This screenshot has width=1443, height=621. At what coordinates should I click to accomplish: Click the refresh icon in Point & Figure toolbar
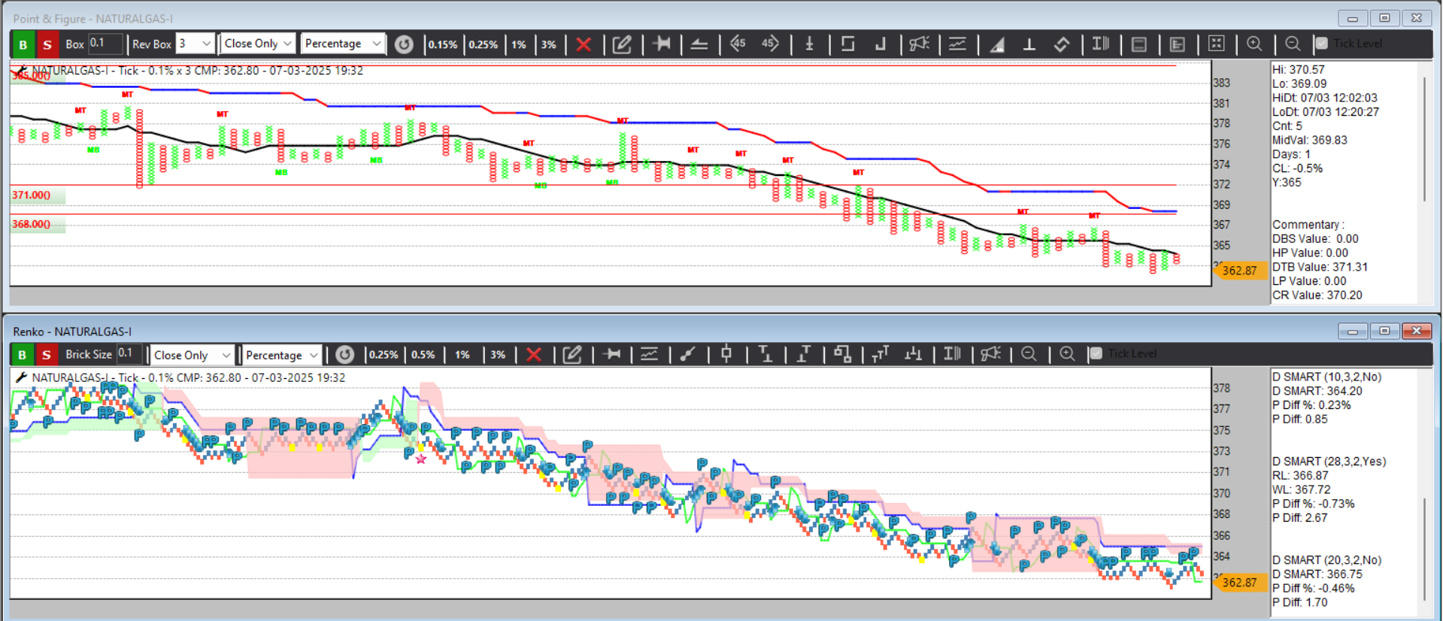[404, 44]
